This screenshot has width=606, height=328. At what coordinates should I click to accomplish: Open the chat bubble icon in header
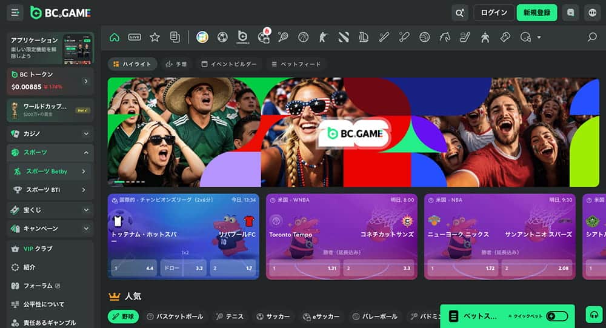pos(570,13)
